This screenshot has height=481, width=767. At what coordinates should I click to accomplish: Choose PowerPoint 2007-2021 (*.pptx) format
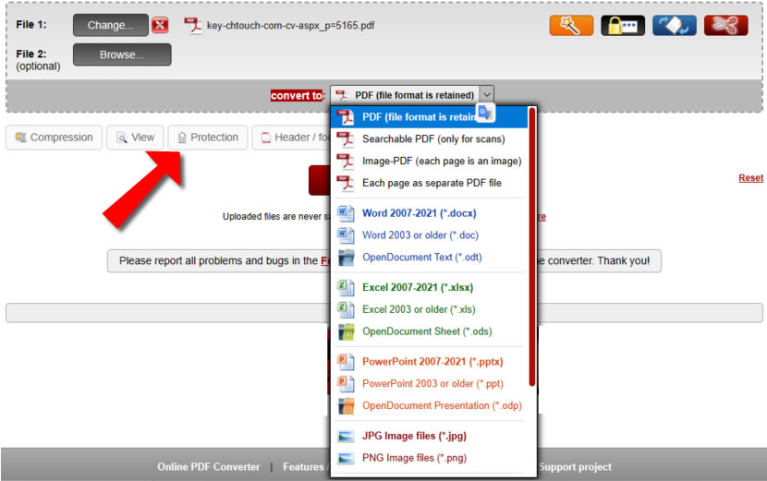tap(430, 362)
